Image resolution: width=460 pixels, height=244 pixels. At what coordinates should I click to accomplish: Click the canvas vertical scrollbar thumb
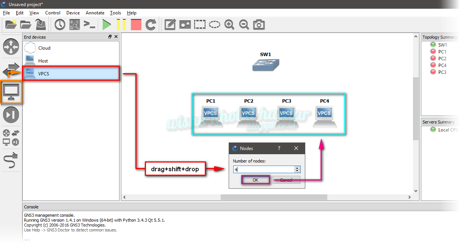(416, 109)
